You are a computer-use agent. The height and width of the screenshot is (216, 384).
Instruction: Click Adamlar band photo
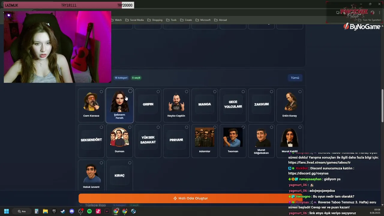click(205, 137)
